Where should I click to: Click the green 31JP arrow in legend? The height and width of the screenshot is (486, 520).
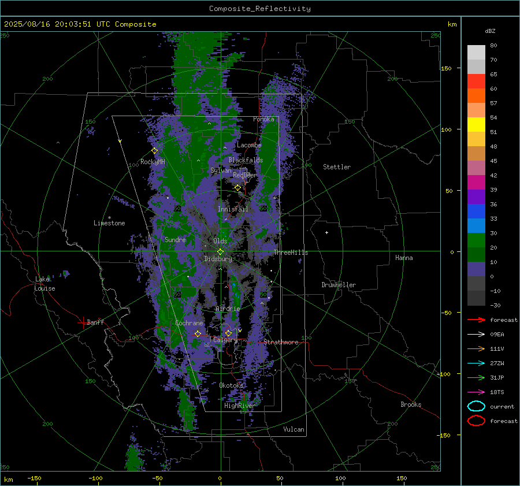coord(476,377)
